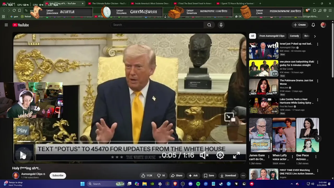
Task: Open options for Luke Combs video
Action: pos(318,100)
